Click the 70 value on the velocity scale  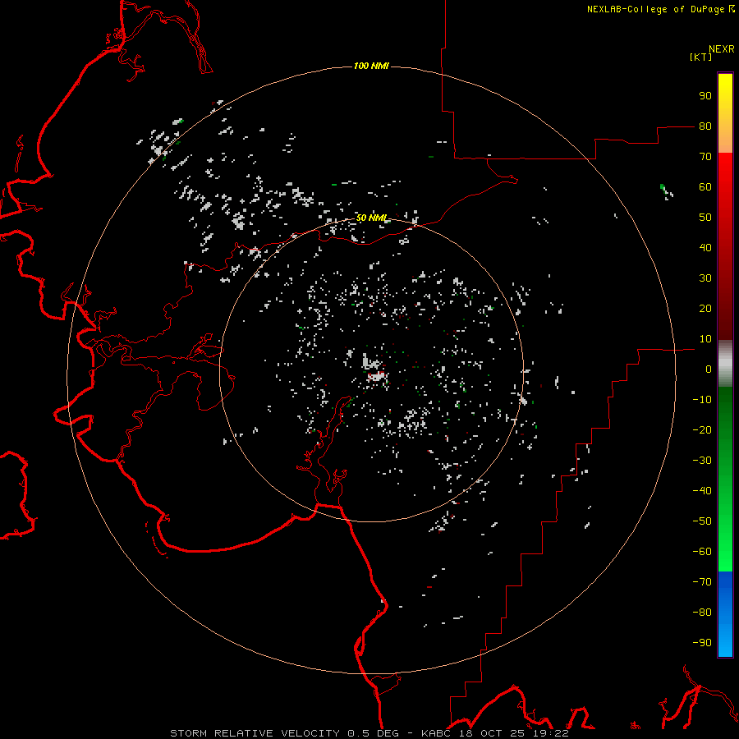[x=705, y=157]
